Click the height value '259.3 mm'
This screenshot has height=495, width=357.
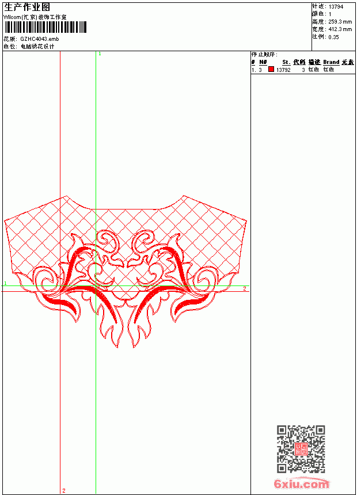pyautogui.click(x=340, y=22)
